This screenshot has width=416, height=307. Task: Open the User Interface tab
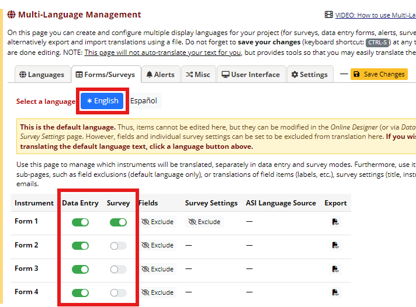coord(251,75)
